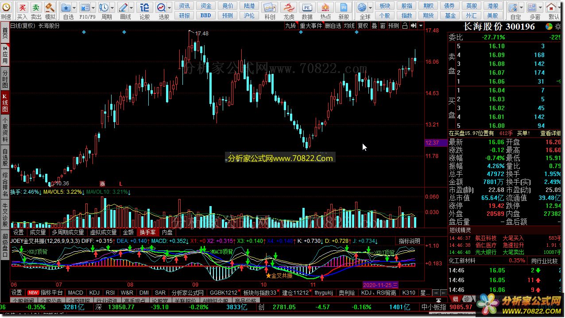
Task: Toggle 叠 overlay mode
Action: pyautogui.click(x=374, y=26)
